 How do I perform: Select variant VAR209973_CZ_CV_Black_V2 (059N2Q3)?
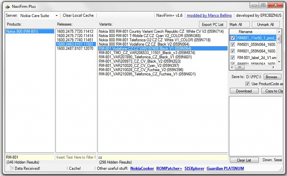click(163, 61)
